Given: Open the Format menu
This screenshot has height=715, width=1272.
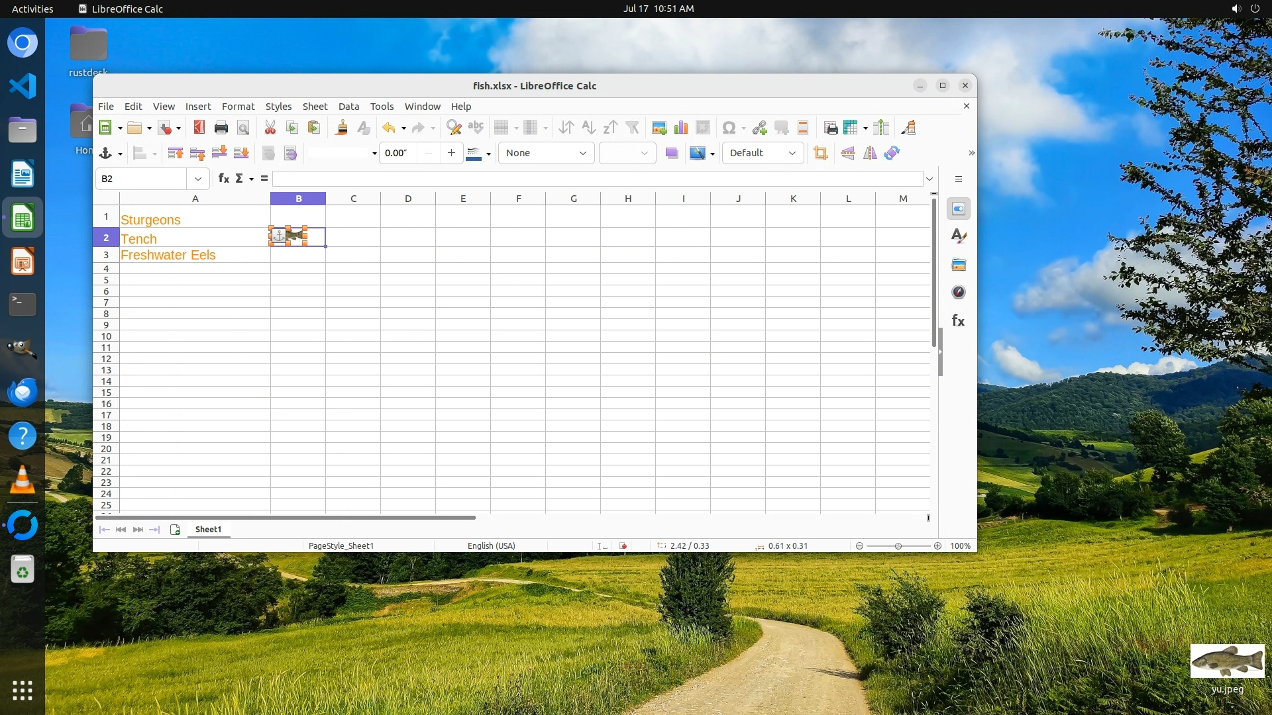Looking at the screenshot, I should [238, 107].
